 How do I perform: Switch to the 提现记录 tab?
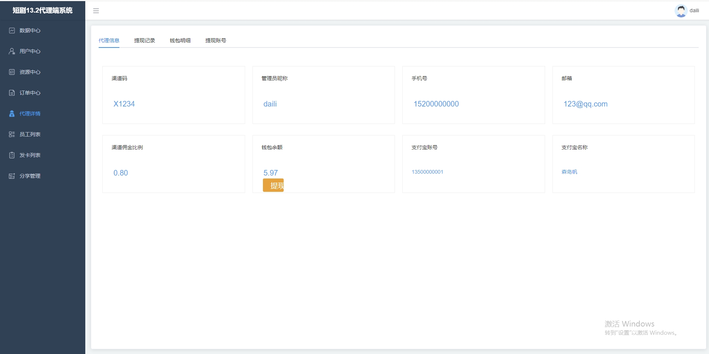click(x=145, y=40)
